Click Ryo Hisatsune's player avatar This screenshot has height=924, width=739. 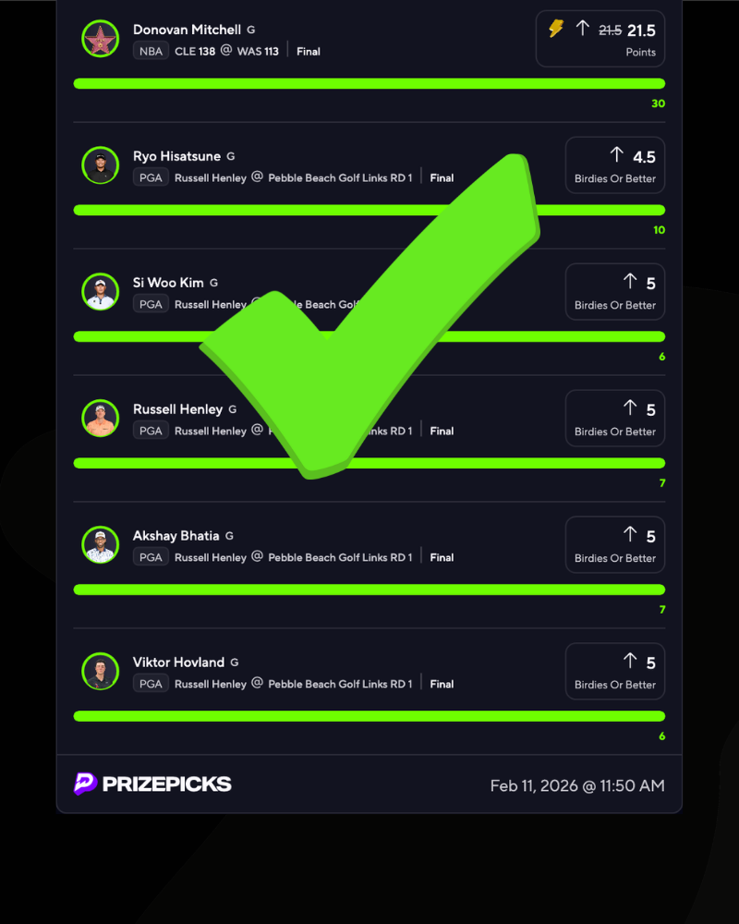point(100,165)
